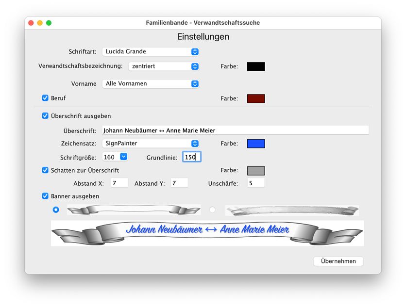Click into the Überschrift text field

coord(235,130)
